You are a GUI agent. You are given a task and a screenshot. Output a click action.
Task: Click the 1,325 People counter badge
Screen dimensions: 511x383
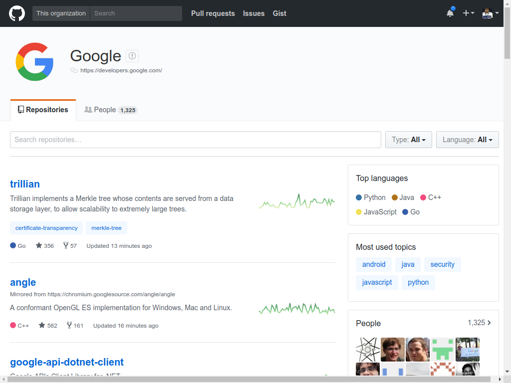[x=128, y=110]
